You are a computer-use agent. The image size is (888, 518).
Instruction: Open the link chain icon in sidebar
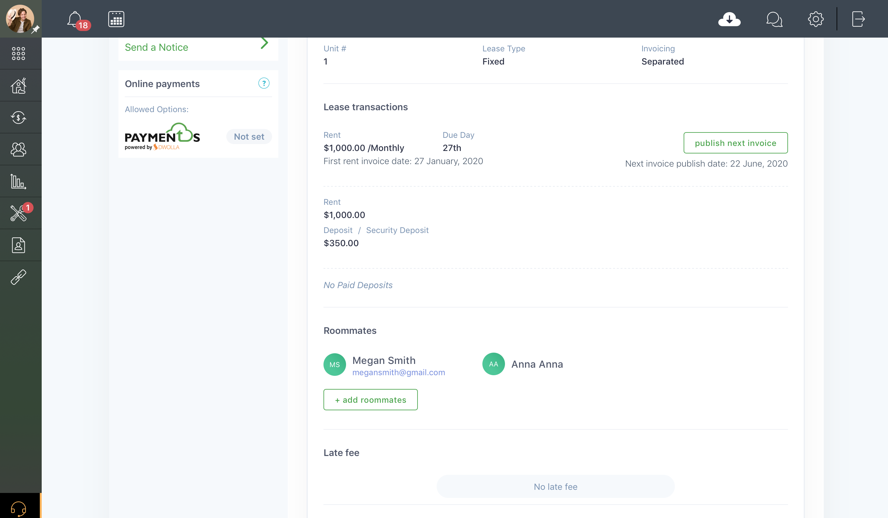point(19,277)
